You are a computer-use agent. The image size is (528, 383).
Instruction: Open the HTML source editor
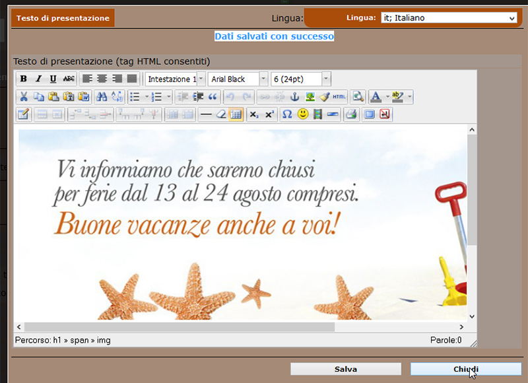[339, 97]
